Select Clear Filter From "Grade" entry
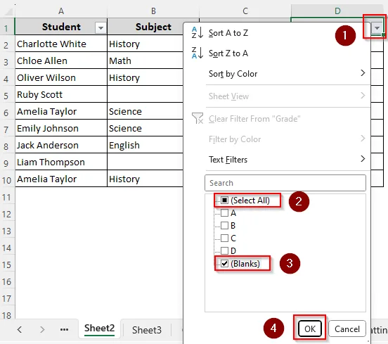 click(277, 119)
